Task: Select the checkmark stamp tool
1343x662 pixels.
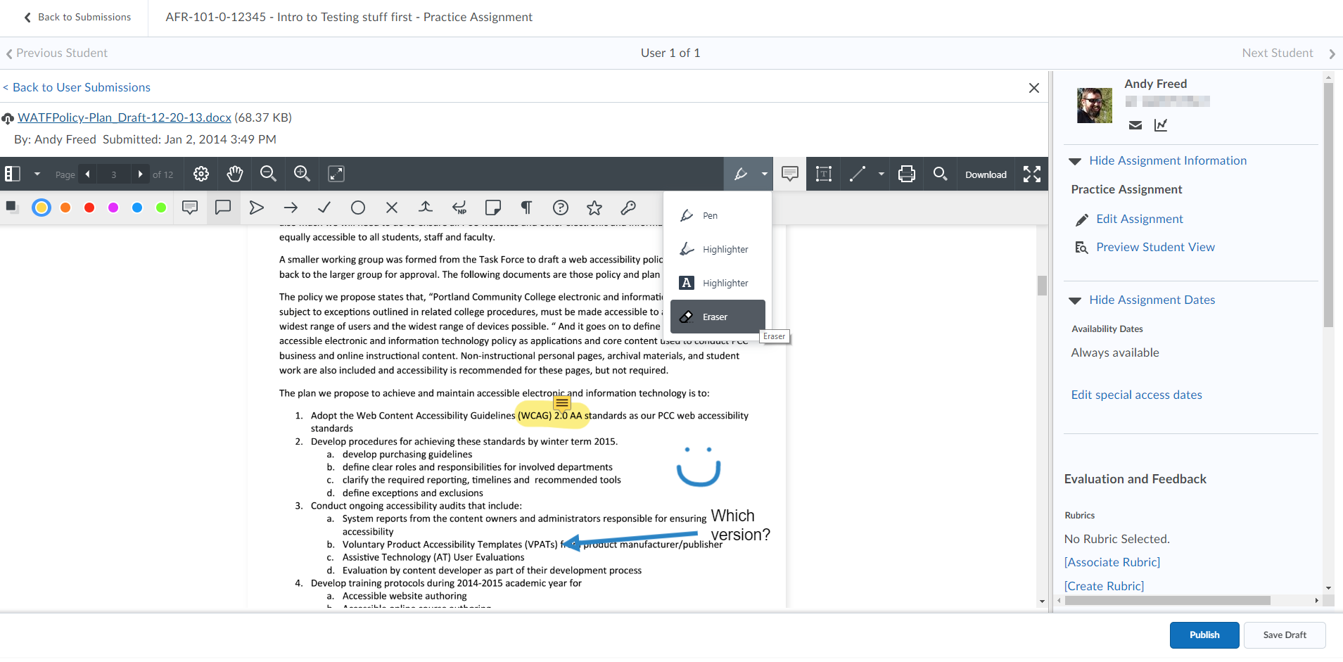Action: click(x=324, y=208)
